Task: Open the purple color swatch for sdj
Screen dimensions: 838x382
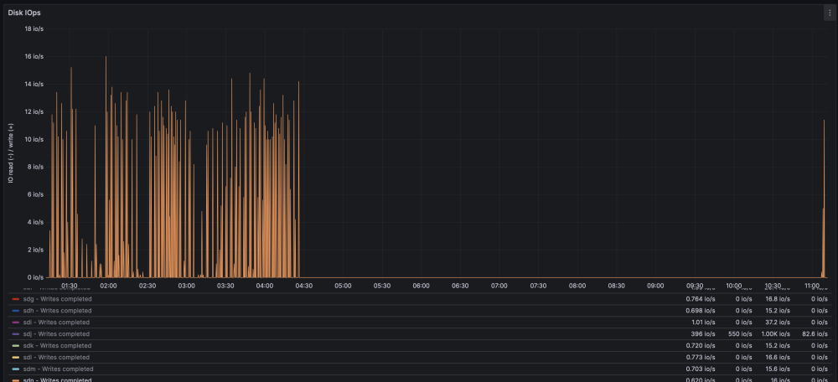Action: (x=15, y=334)
